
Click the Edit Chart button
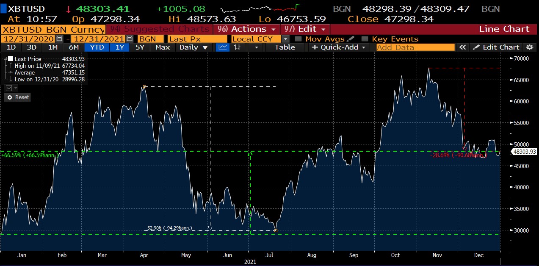[496, 47]
